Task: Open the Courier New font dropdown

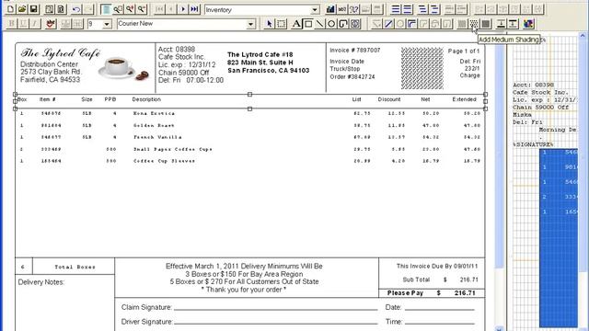Action: pos(250,24)
